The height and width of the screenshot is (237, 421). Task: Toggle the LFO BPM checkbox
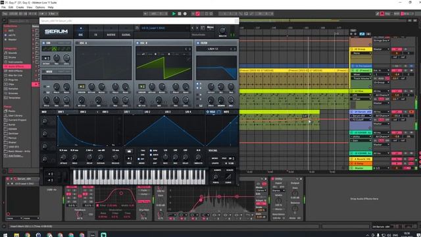(x=151, y=151)
